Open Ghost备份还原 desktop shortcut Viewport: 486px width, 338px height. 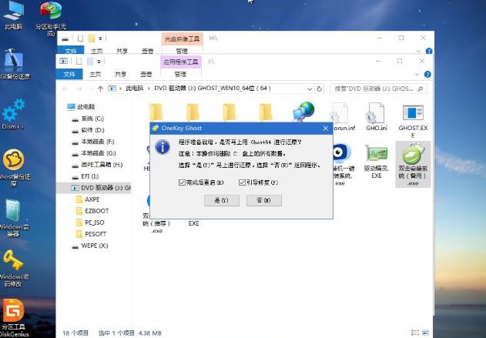14,167
